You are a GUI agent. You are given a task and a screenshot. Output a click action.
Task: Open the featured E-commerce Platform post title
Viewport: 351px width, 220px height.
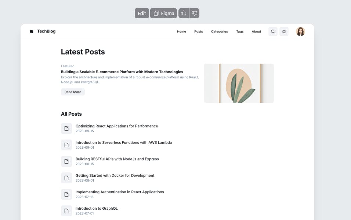click(122, 72)
